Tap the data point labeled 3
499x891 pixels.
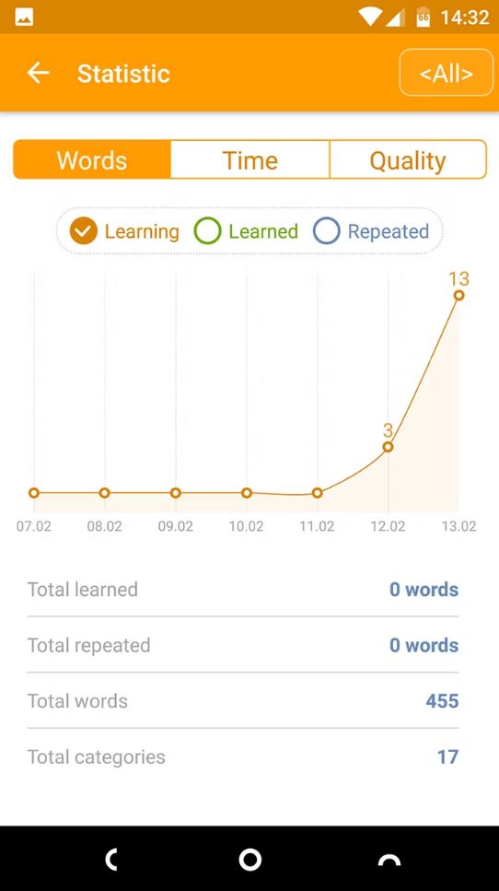tap(388, 447)
